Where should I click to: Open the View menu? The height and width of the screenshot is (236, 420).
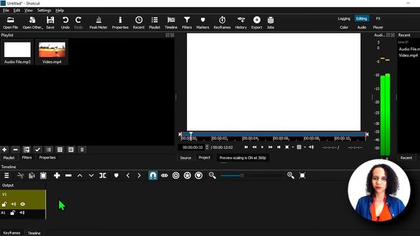click(x=28, y=10)
